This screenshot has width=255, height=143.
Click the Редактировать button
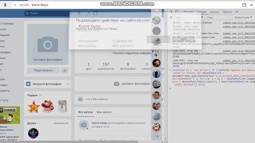(43, 70)
